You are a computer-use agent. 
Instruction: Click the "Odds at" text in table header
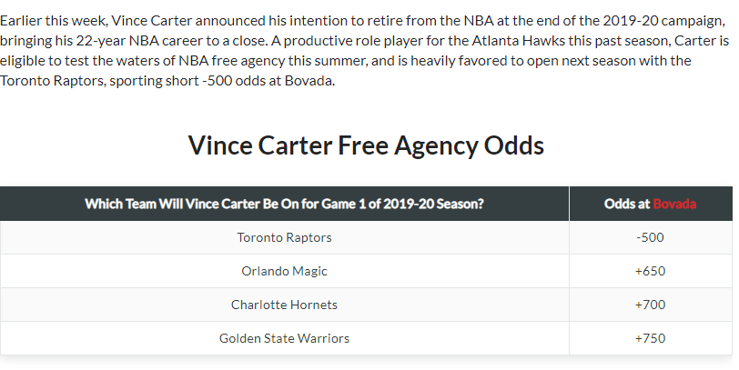coord(627,204)
